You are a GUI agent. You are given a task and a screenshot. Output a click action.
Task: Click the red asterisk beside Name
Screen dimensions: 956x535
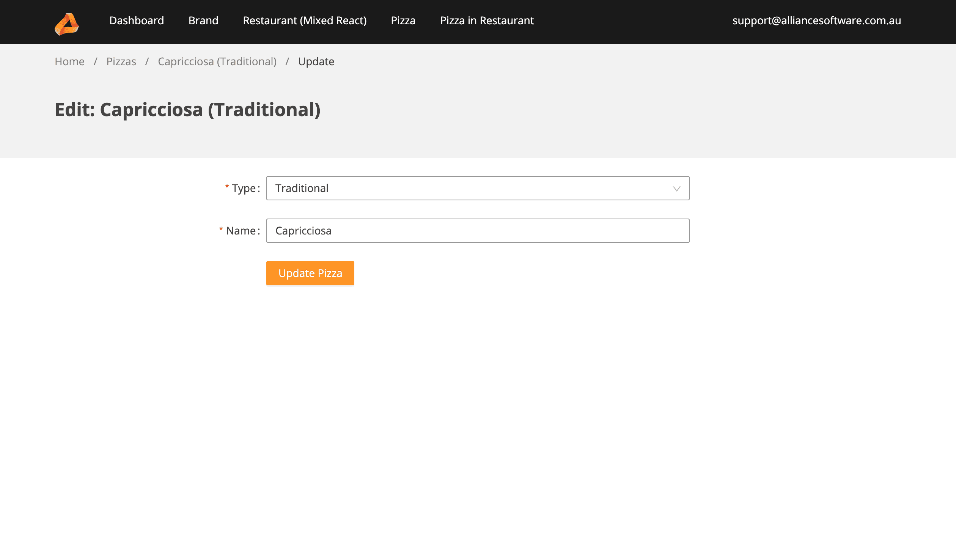[x=221, y=229]
